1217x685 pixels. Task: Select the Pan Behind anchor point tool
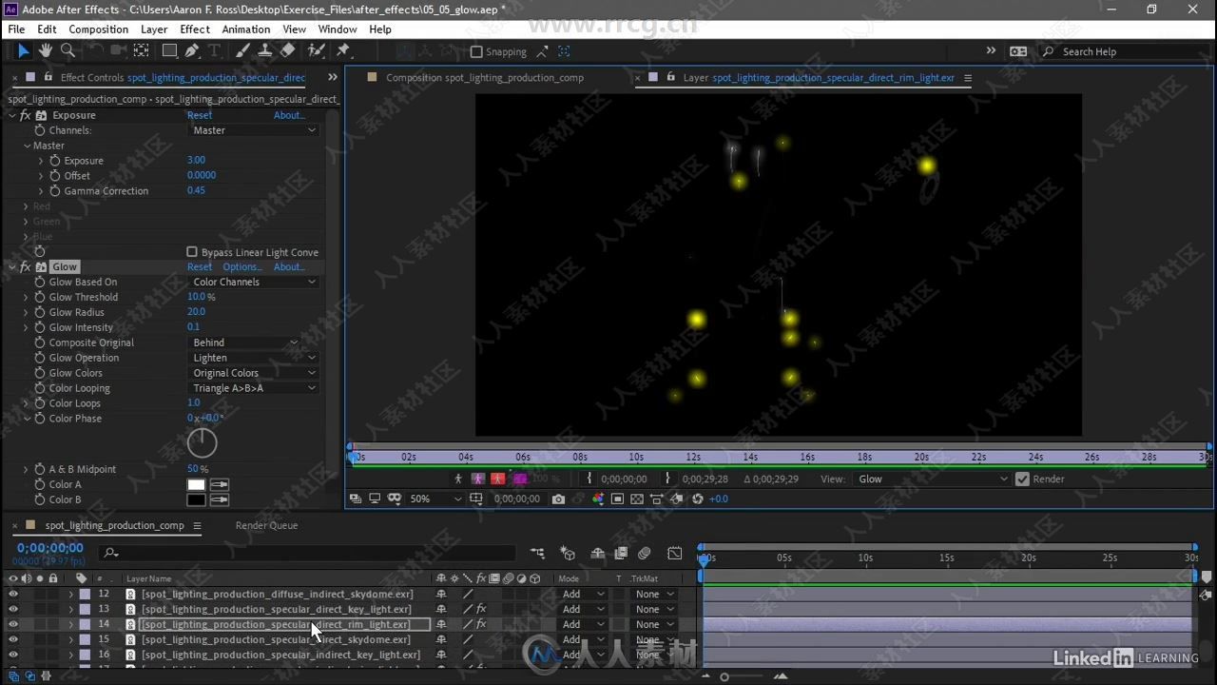pyautogui.click(x=141, y=51)
